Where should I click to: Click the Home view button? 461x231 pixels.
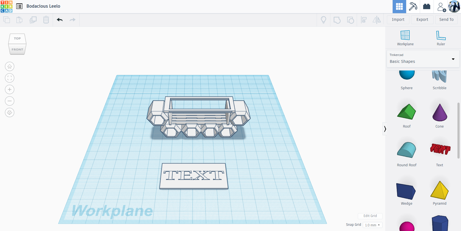pyautogui.click(x=10, y=66)
